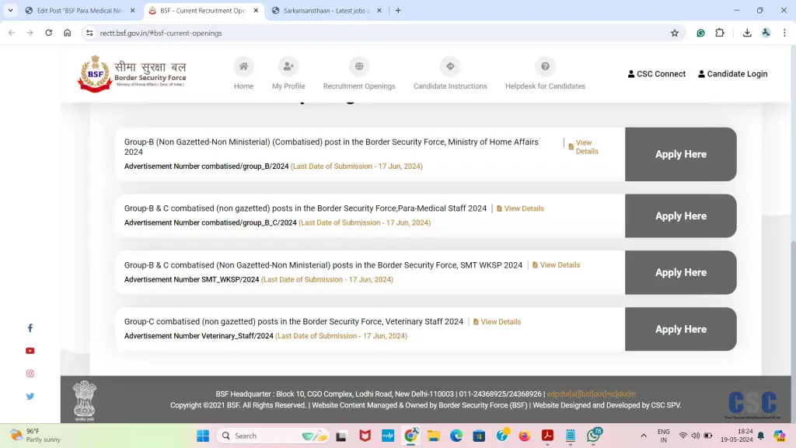Screen dimensions: 796x448
Task: View site information icon in address bar
Action: click(x=89, y=33)
